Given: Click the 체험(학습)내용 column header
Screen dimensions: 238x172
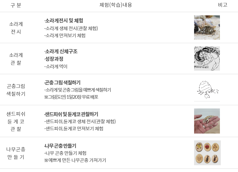Looking at the screenshot, I should (x=116, y=5).
